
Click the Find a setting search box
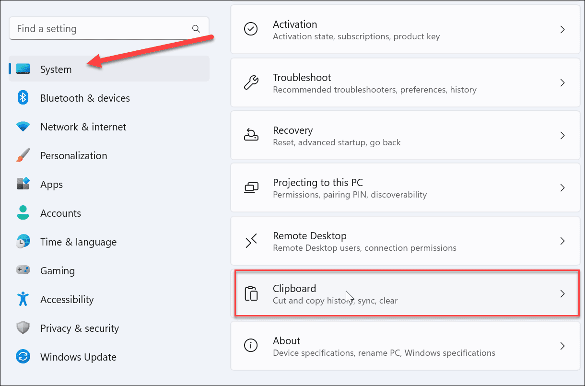101,29
